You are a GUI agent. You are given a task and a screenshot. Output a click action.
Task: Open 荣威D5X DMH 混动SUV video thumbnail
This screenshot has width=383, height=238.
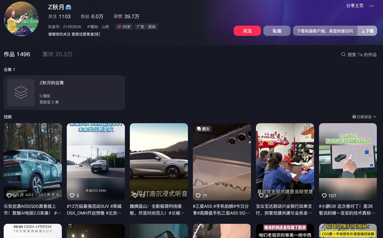tap(96, 162)
